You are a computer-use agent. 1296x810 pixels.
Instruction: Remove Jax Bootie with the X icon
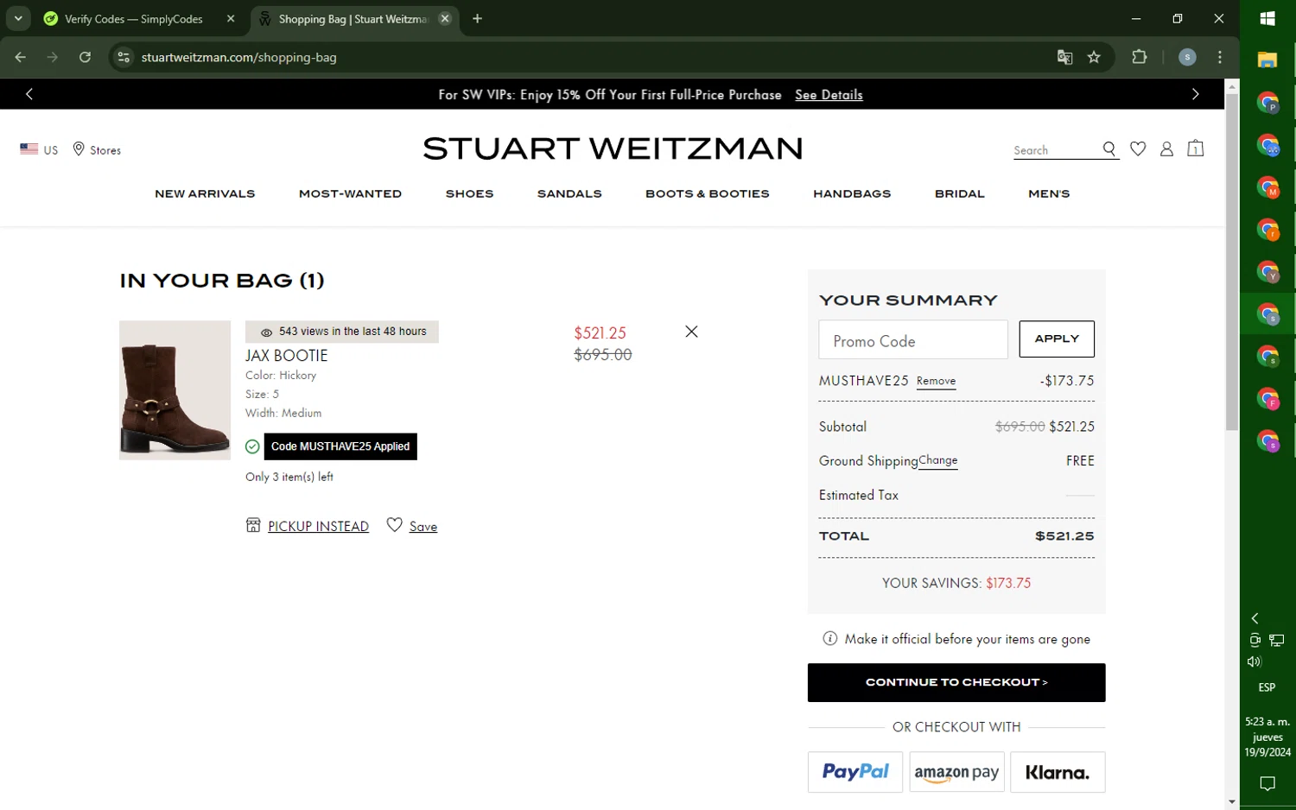click(691, 332)
